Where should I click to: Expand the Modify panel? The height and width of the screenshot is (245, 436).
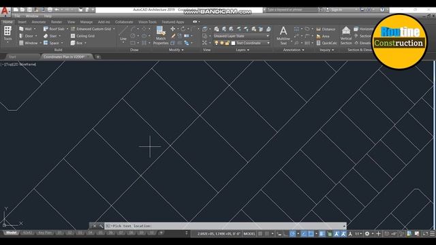(176, 50)
